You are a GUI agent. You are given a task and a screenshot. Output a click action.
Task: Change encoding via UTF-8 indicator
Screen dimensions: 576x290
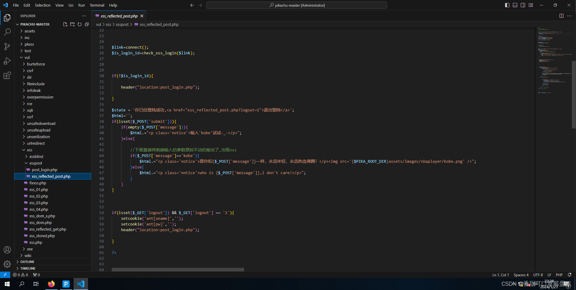click(538, 275)
